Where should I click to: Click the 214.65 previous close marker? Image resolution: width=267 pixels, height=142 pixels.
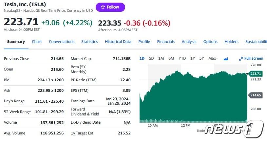click(x=256, y=95)
